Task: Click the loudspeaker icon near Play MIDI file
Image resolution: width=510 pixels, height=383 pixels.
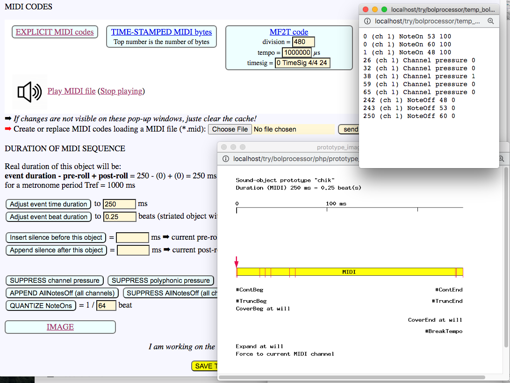Action: (x=29, y=91)
